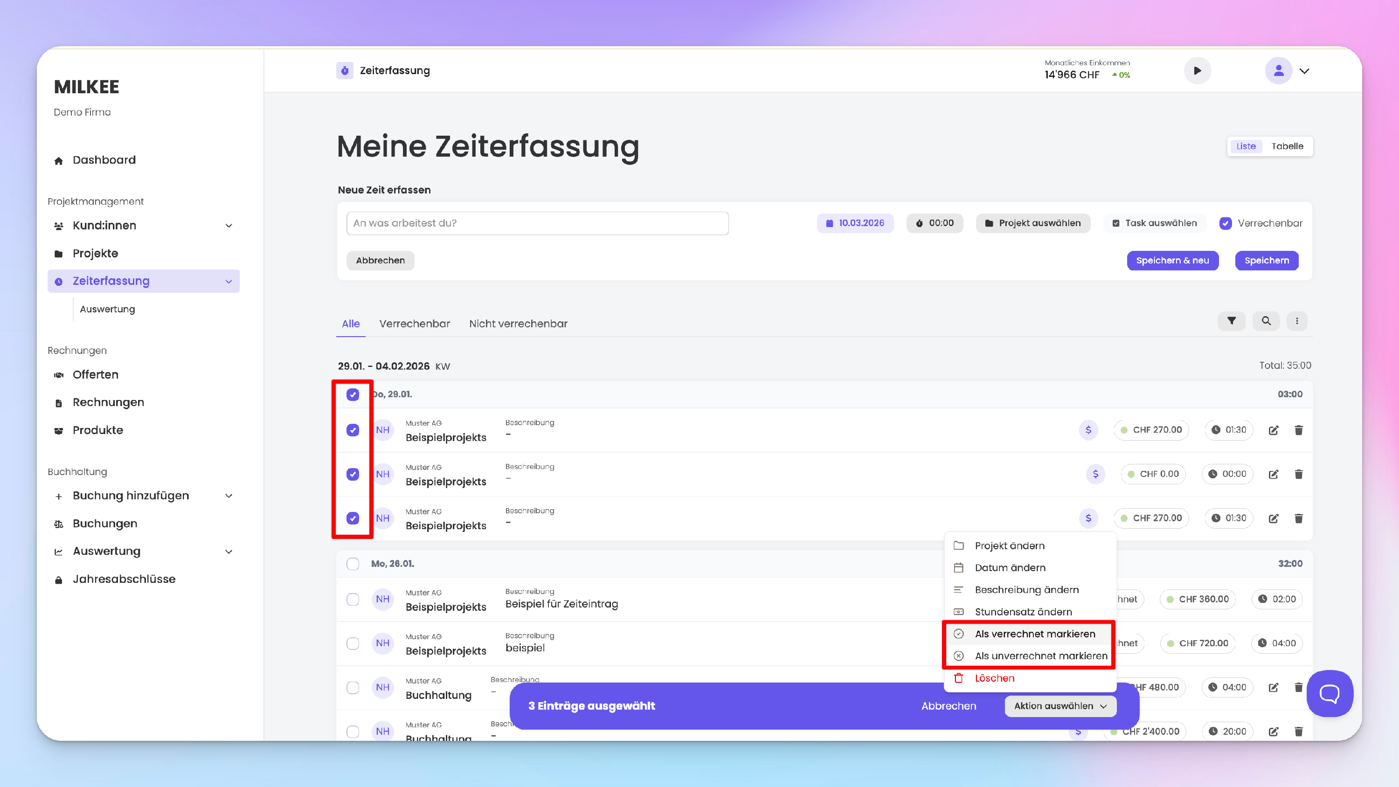This screenshot has width=1399, height=787.
Task: Expand the Buchung hinzufügen submenu
Action: pos(229,496)
